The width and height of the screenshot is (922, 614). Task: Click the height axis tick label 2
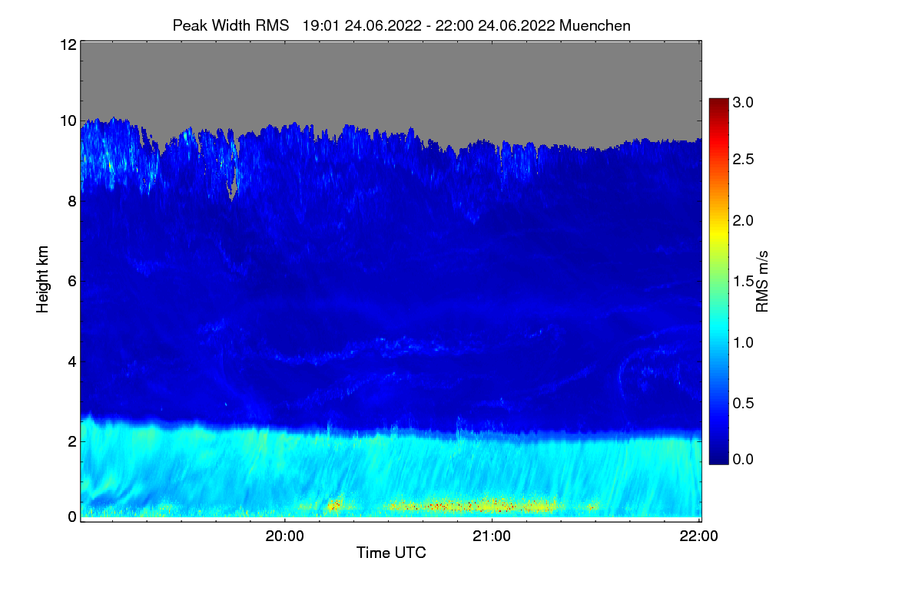(71, 441)
